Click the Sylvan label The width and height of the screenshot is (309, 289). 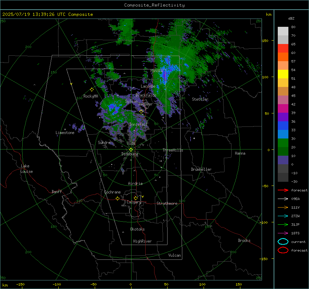point(131,101)
